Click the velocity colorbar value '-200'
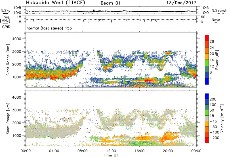The height and width of the screenshot is (157, 227). 214,138
